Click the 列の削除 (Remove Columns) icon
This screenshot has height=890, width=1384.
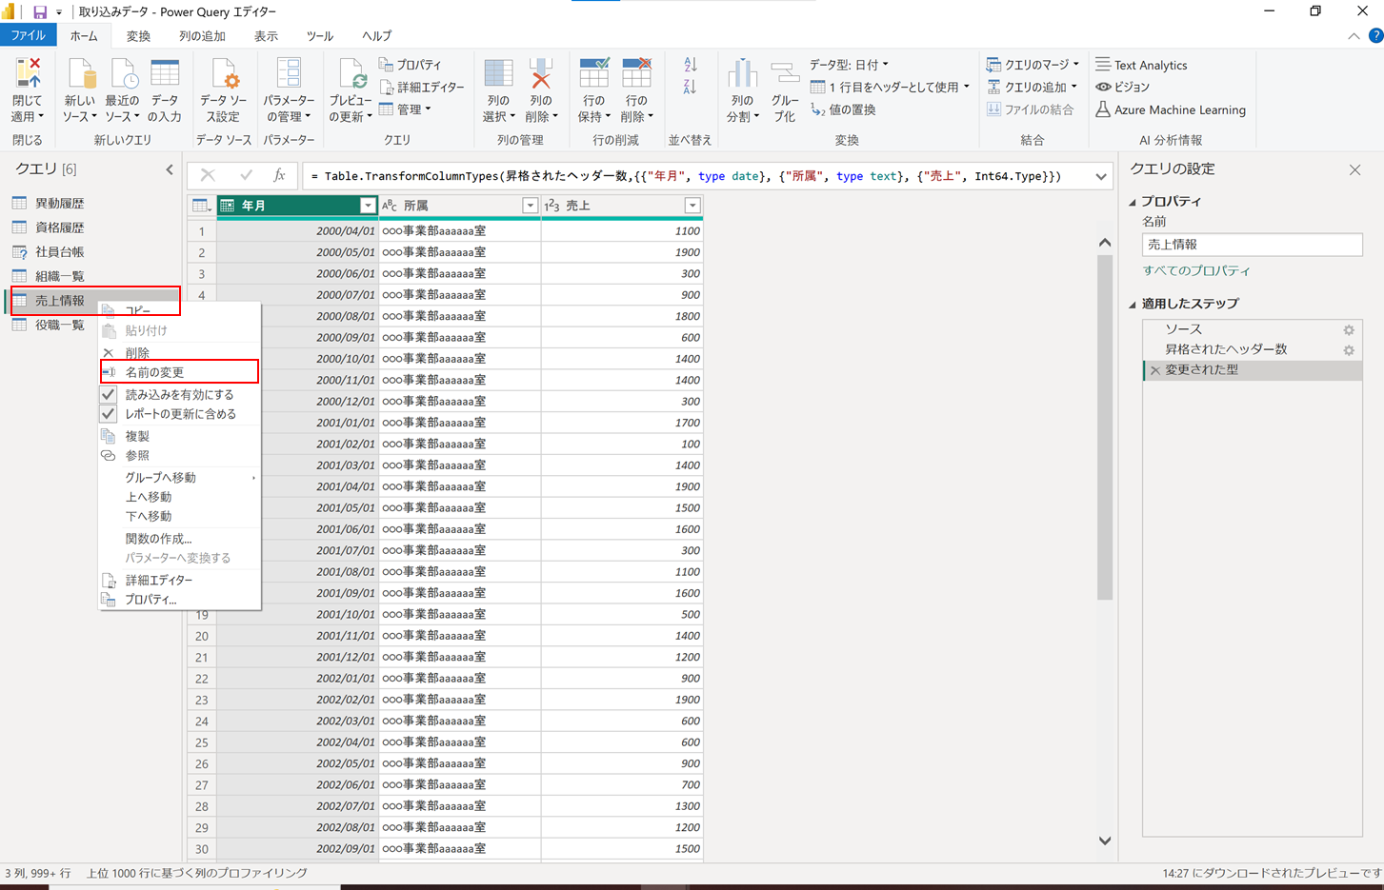(541, 74)
